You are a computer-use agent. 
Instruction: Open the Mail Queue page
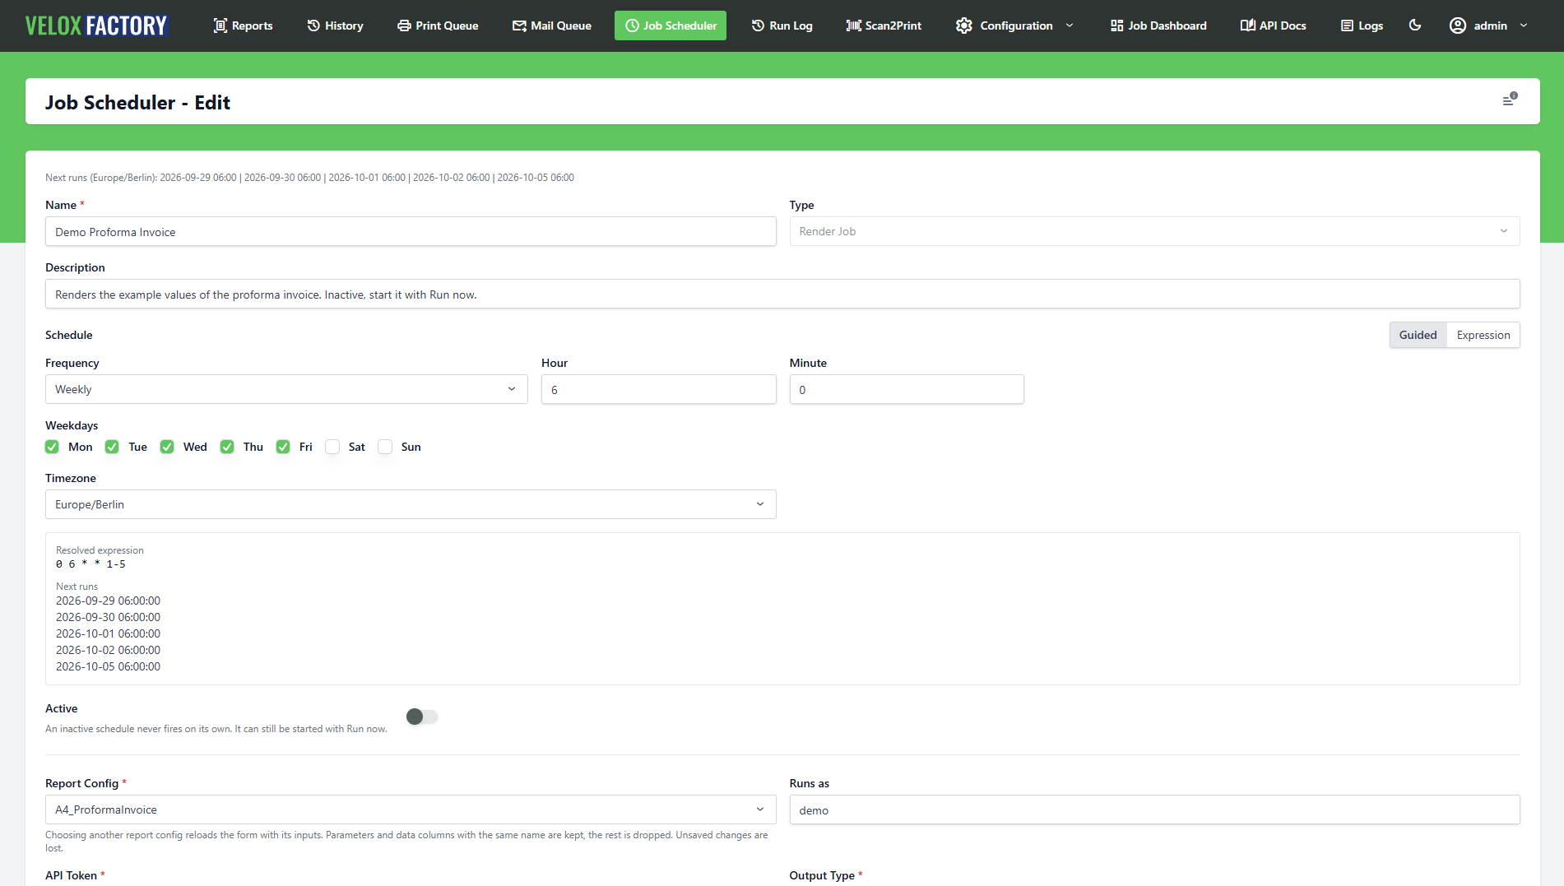click(x=552, y=26)
